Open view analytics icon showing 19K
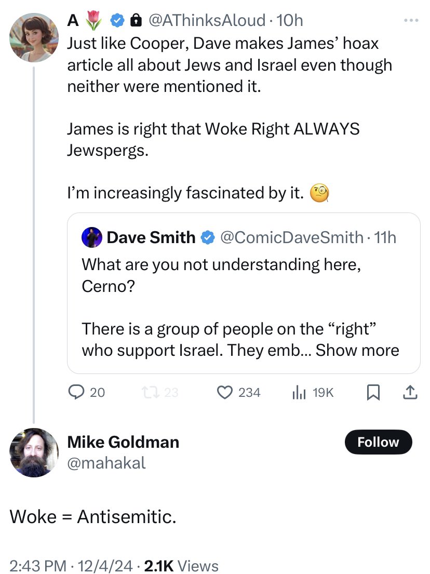This screenshot has height=574, width=430. click(299, 393)
